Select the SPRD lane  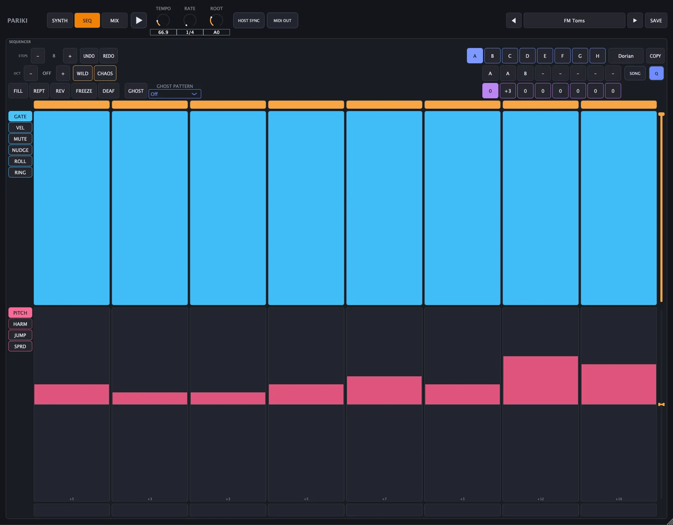[20, 346]
